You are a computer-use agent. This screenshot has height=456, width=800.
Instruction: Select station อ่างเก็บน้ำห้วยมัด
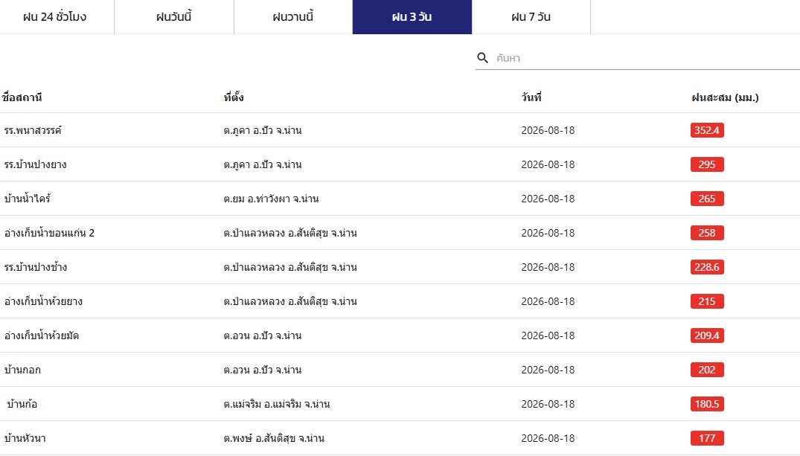[x=42, y=335]
